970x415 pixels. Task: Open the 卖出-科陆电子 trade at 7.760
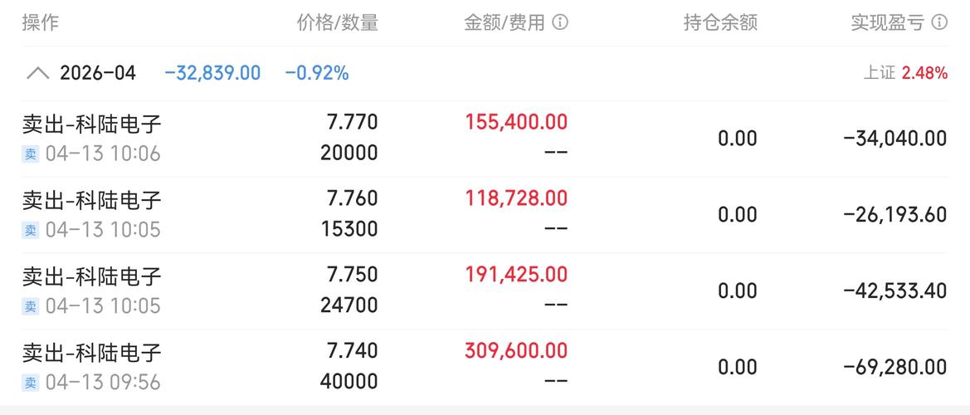click(x=485, y=215)
